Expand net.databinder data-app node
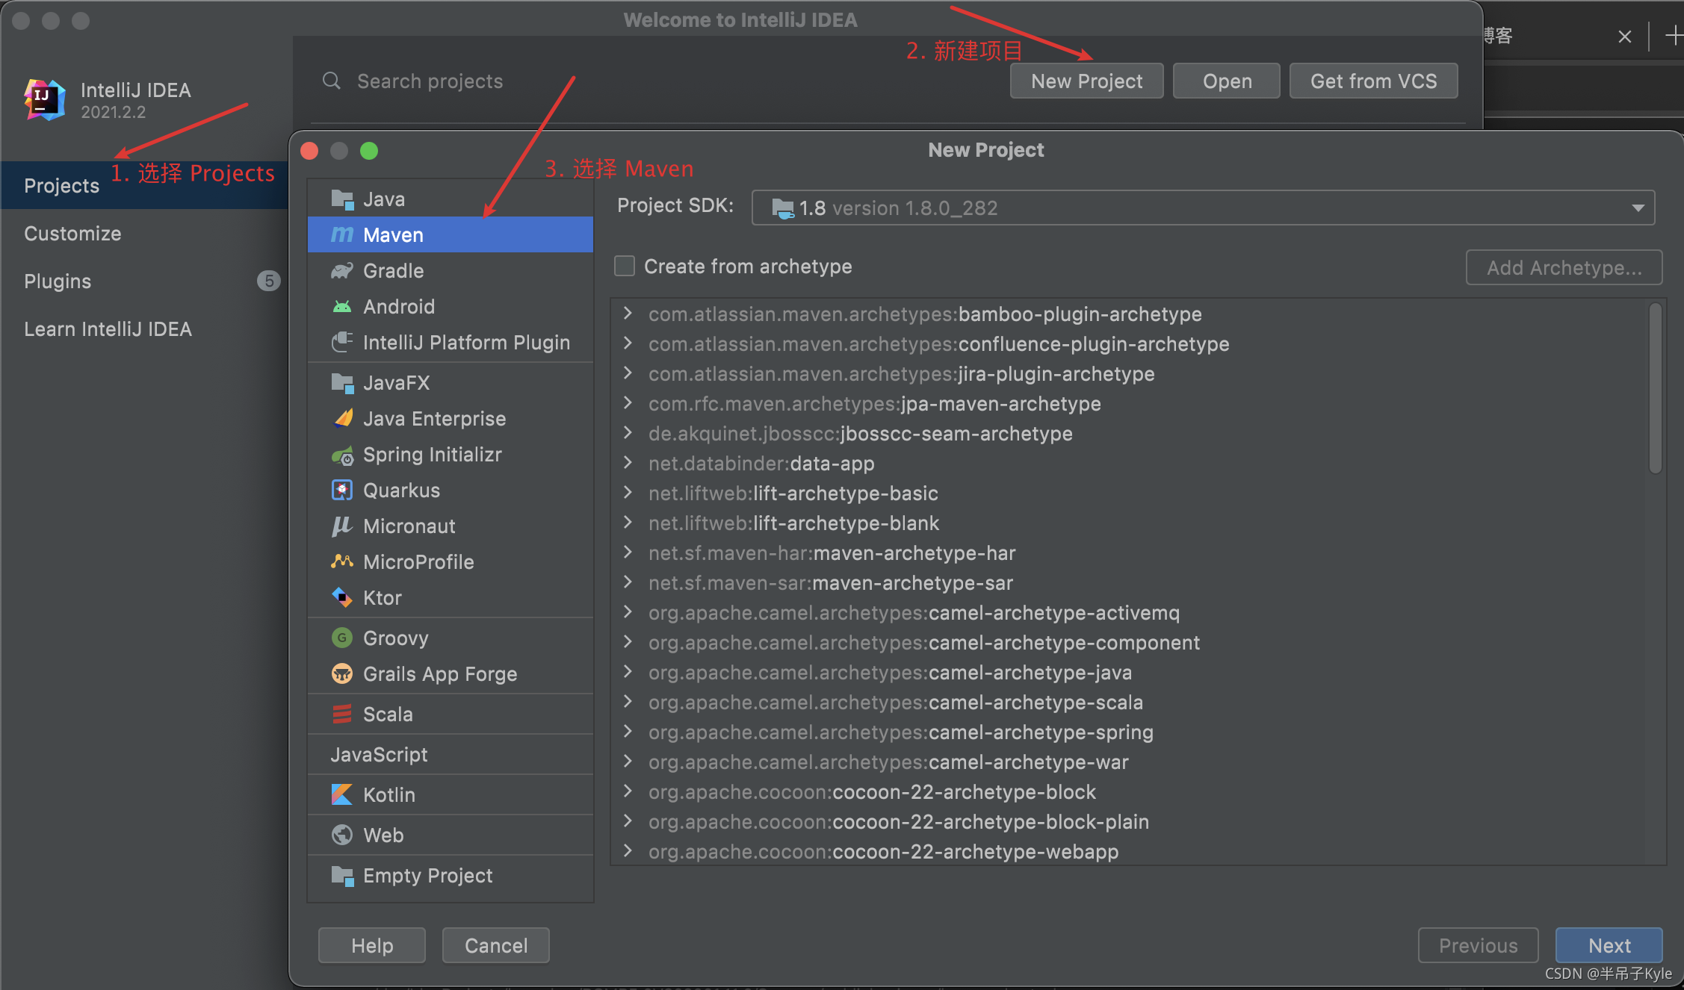 (x=628, y=463)
